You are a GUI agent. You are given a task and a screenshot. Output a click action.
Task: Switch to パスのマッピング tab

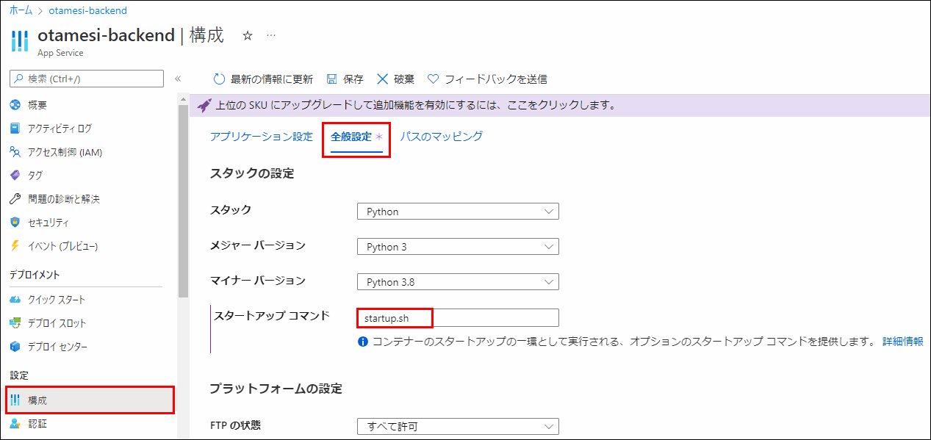tap(442, 137)
